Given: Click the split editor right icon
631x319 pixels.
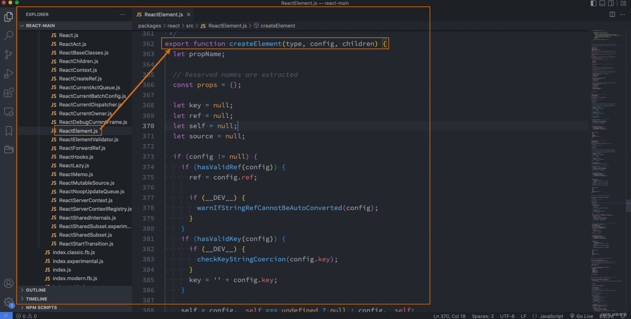Looking at the screenshot, I should (612, 14).
